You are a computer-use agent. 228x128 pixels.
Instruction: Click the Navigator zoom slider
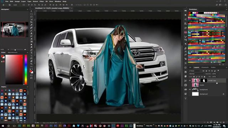pyautogui.click(x=15, y=50)
